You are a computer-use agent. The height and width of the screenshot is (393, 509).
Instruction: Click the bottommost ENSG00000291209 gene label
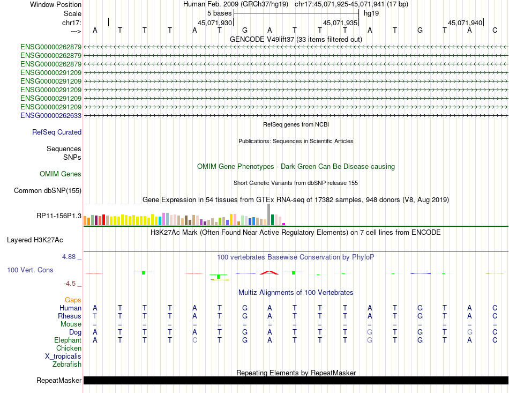[x=51, y=107]
